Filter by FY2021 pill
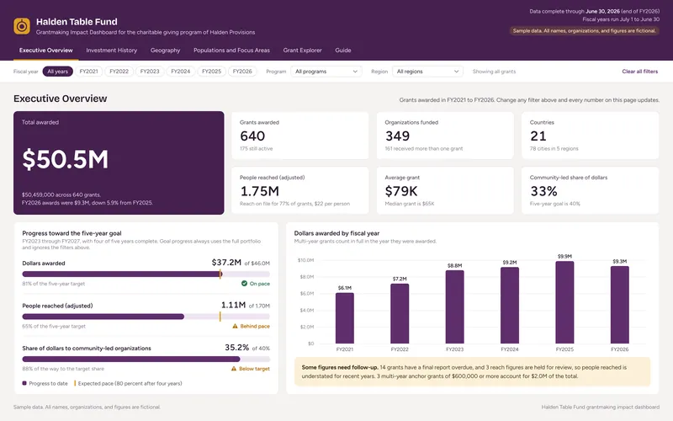The image size is (673, 421). coord(89,72)
